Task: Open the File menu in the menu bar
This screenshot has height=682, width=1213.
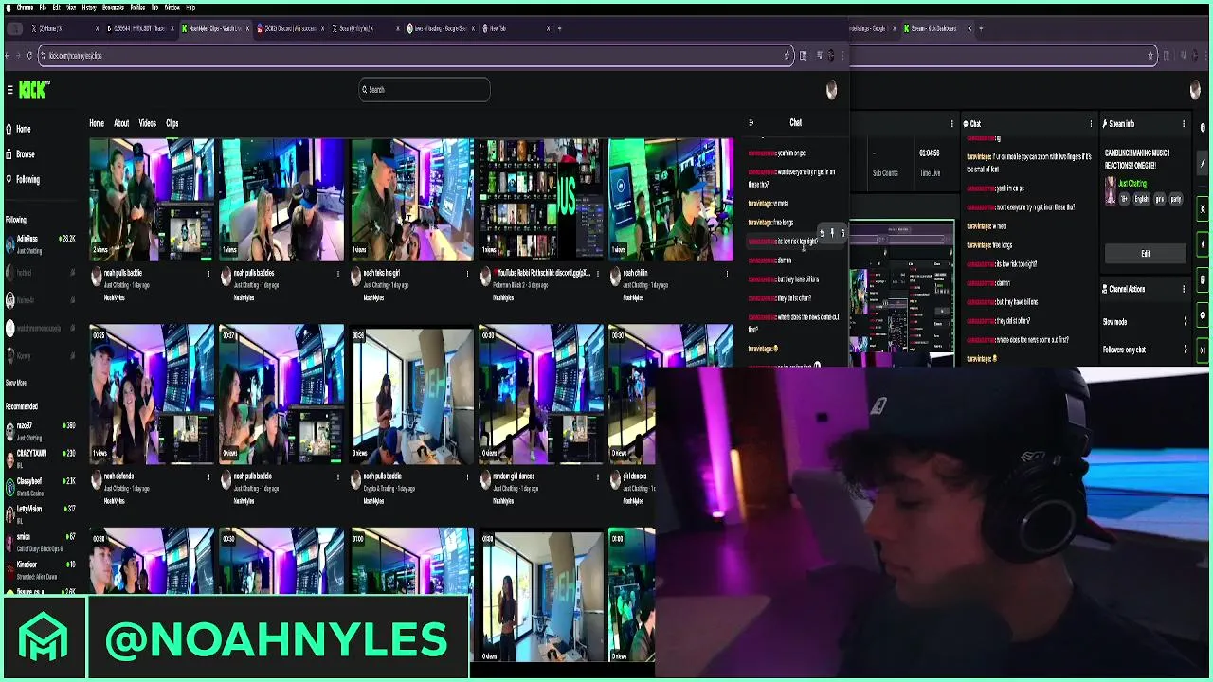Action: coord(43,8)
